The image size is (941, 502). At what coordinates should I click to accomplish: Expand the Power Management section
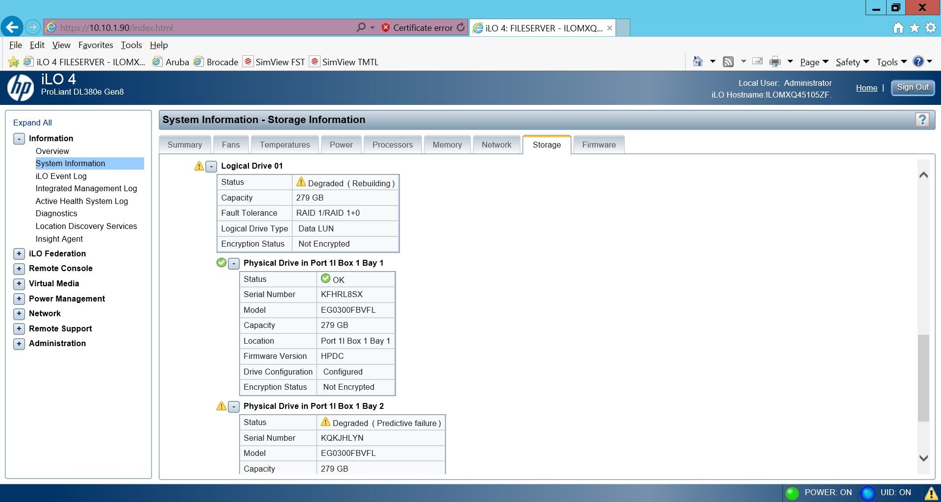click(19, 299)
